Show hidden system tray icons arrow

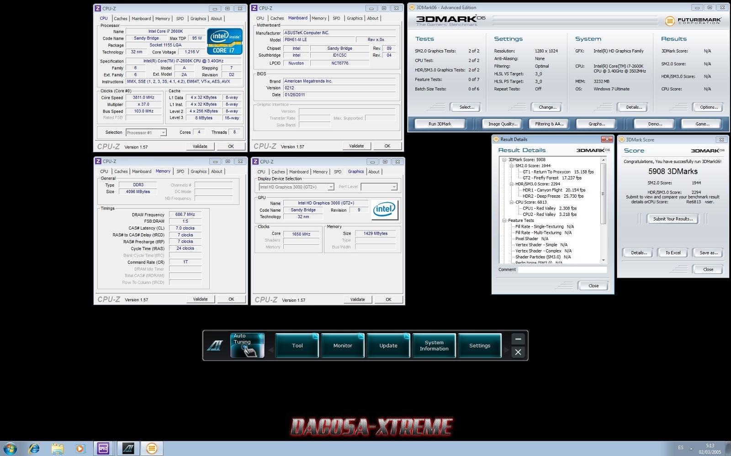pyautogui.click(x=691, y=449)
